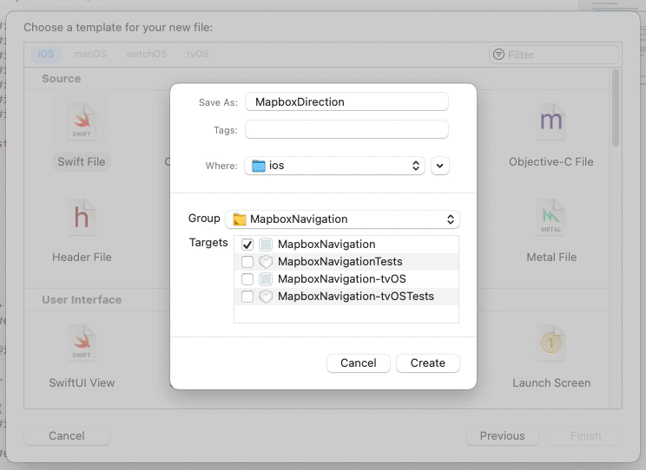Open the Group MapboxNavigation dropdown
The image size is (646, 470).
[342, 219]
